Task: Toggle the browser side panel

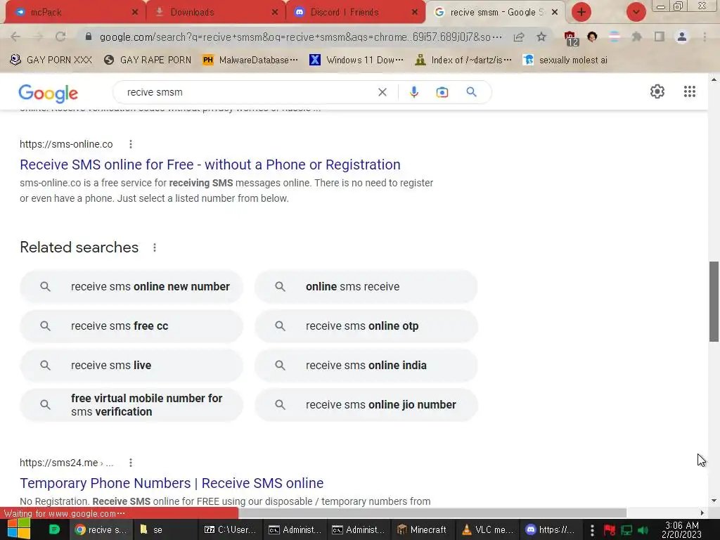Action: coord(660,37)
